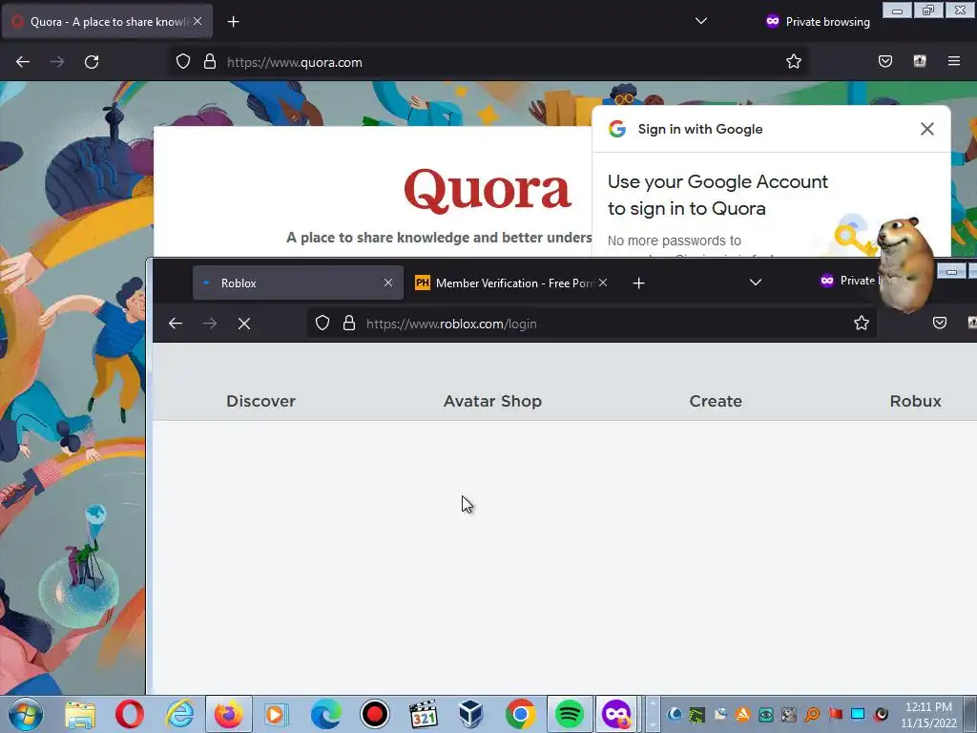Image resolution: width=977 pixels, height=733 pixels.
Task: Select the Quora tab
Action: coord(107,22)
